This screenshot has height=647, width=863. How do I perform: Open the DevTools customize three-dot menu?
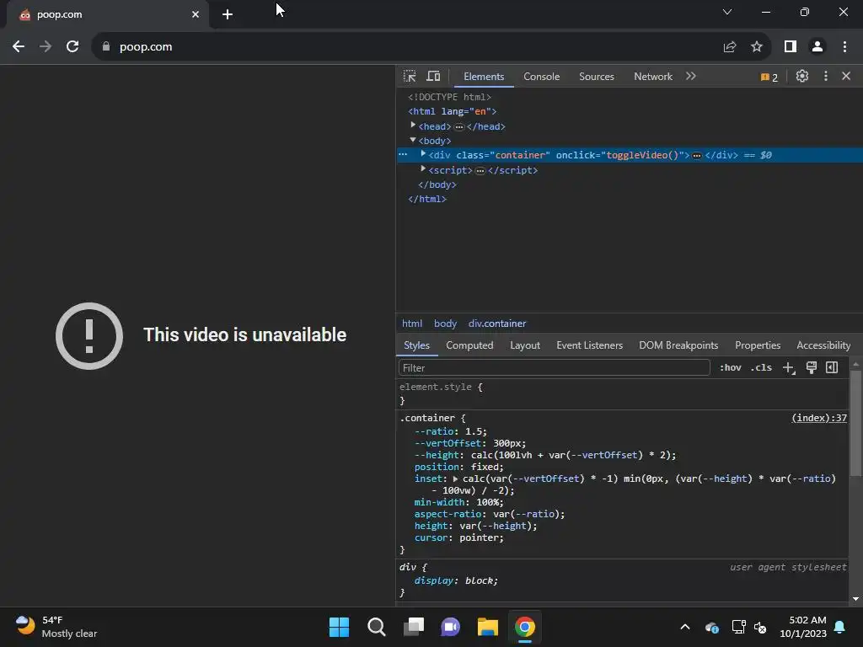826,76
